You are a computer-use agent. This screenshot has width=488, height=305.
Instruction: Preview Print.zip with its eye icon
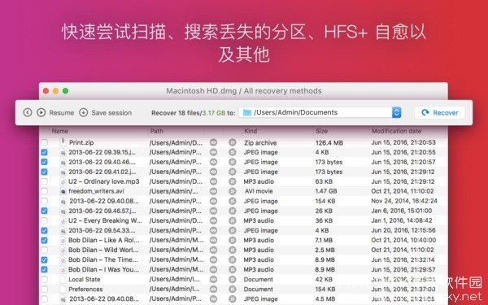coord(213,142)
